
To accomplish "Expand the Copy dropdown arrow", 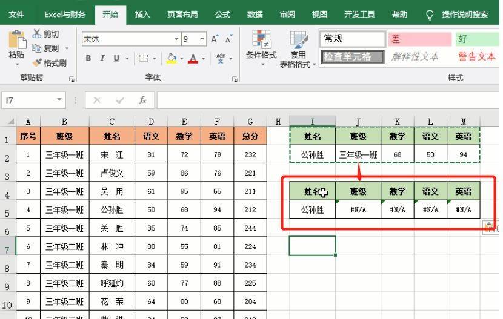I will (67, 48).
